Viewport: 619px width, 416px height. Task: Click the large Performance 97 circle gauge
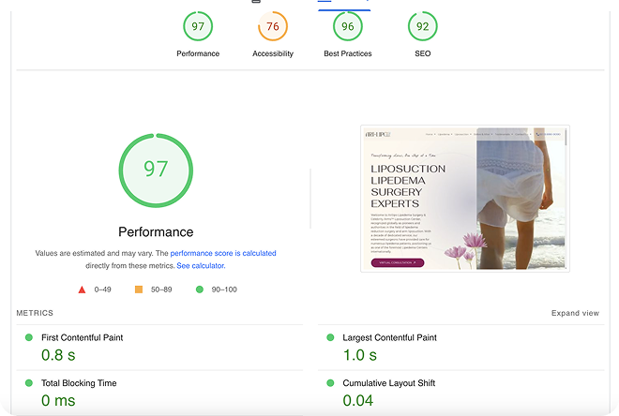pos(156,170)
